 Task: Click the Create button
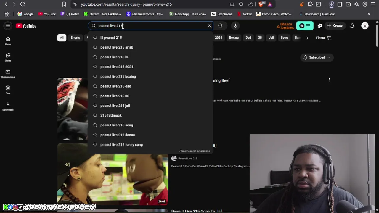(335, 26)
